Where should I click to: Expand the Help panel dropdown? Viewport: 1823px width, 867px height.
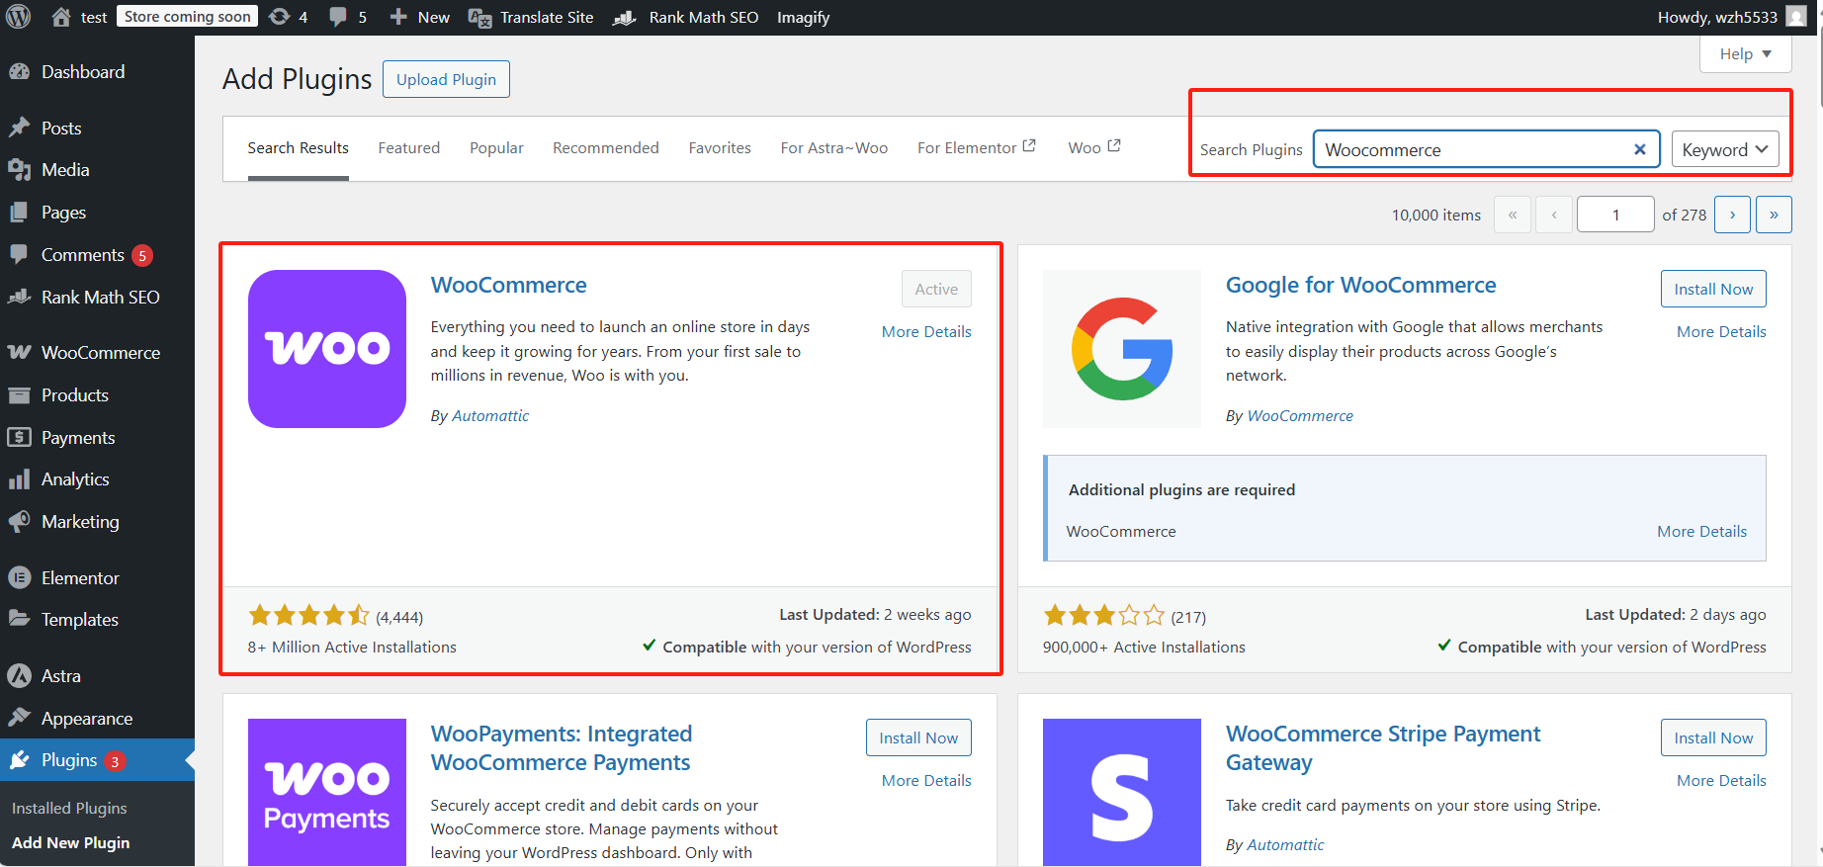point(1745,54)
